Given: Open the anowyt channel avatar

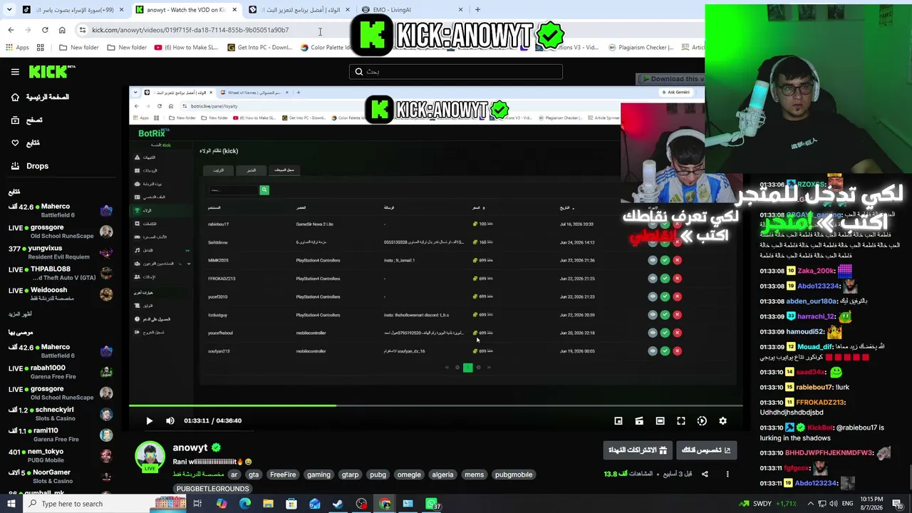Looking at the screenshot, I should pos(150,457).
